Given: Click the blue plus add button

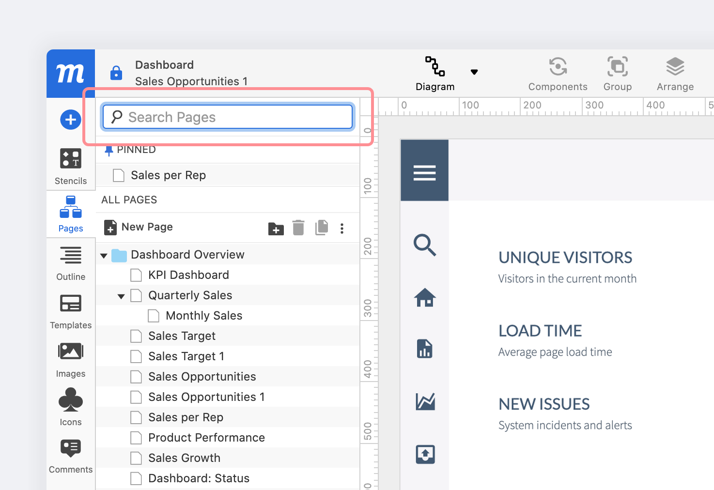Looking at the screenshot, I should click(70, 120).
